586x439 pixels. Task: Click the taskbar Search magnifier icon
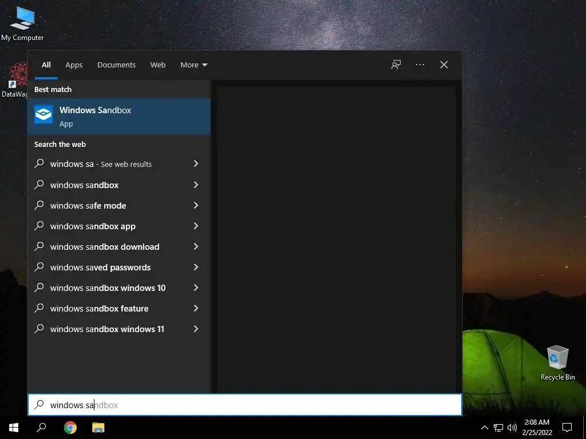[x=41, y=428]
